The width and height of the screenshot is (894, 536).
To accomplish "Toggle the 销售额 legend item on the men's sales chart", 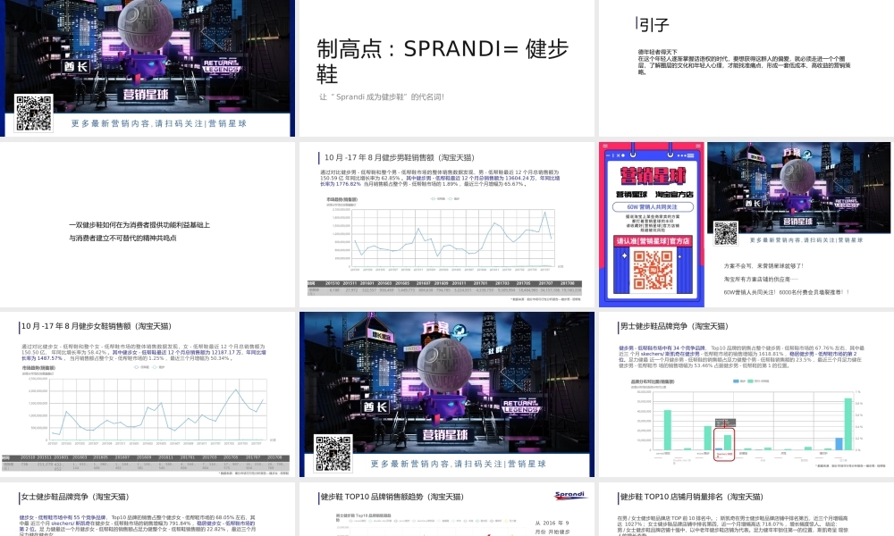I will (434, 199).
